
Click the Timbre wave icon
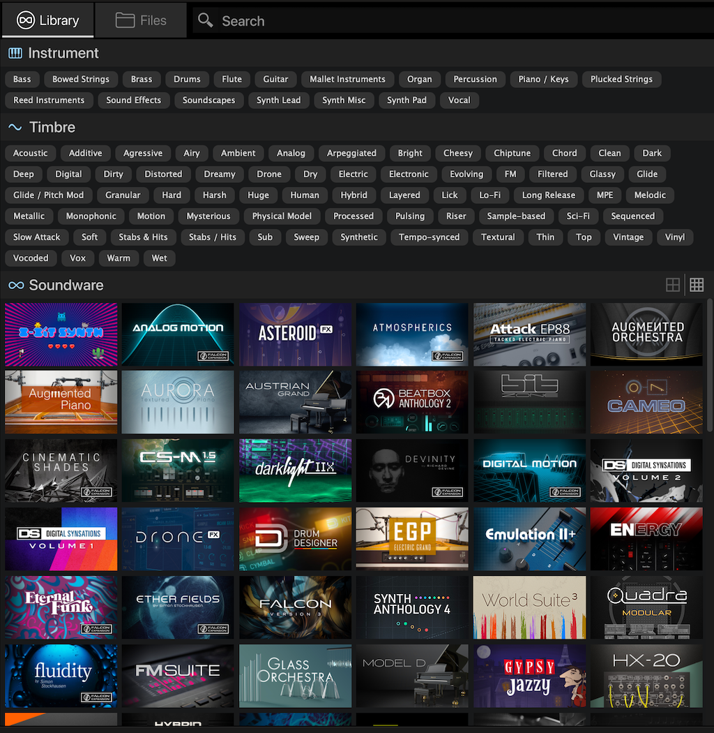[x=15, y=127]
